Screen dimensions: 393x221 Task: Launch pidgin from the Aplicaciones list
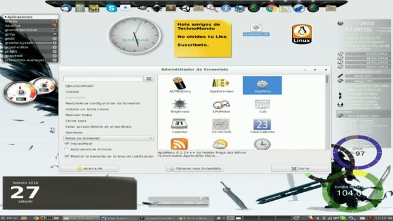coord(31,52)
